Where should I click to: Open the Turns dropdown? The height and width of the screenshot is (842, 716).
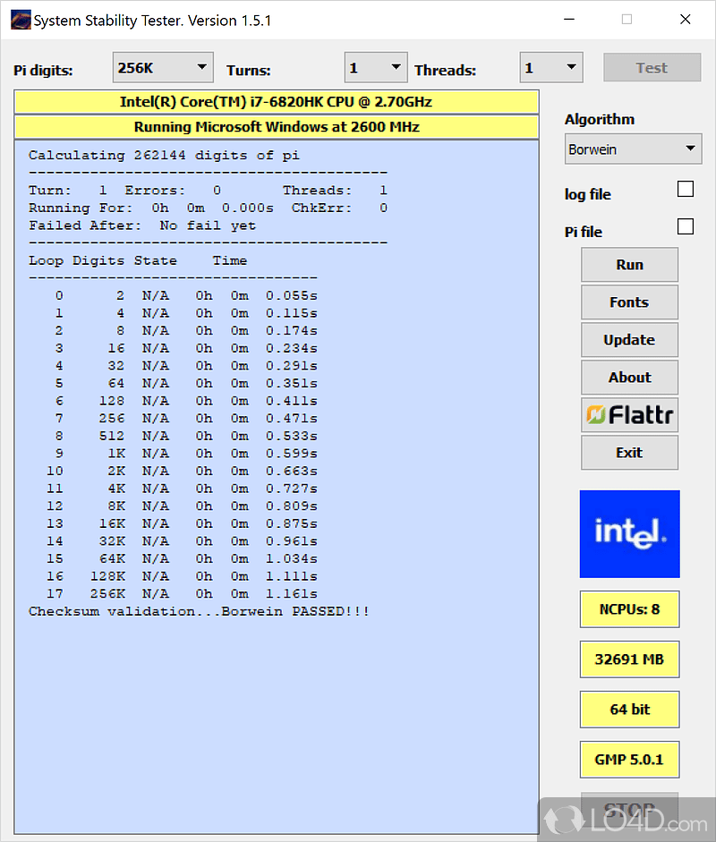pyautogui.click(x=376, y=68)
